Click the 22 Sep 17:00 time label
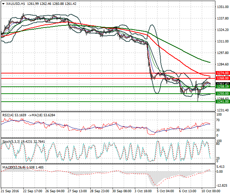230x195 pixels. 32,191
